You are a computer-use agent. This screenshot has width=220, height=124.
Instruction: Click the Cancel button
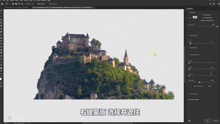(216, 121)
